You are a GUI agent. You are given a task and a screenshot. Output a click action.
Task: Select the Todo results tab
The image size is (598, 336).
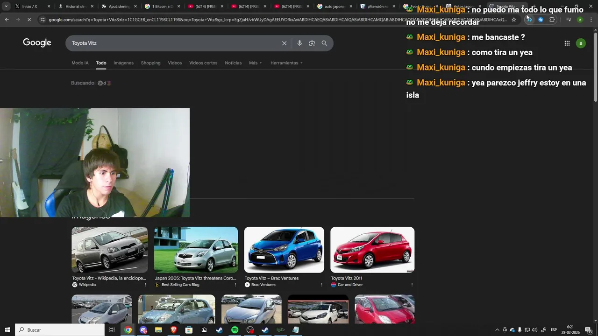coord(101,63)
